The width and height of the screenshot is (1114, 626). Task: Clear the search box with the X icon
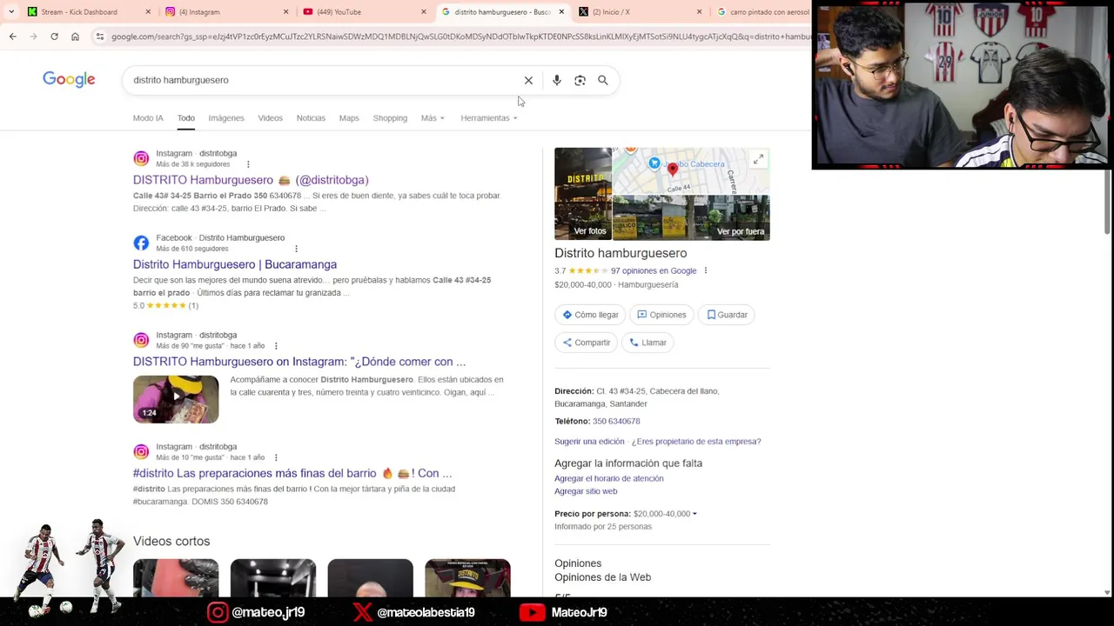click(x=528, y=80)
